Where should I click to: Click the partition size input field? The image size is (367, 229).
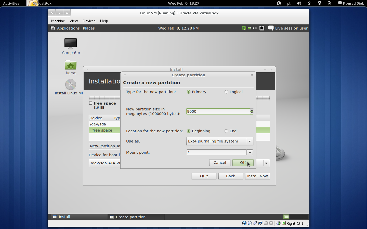[x=218, y=111]
